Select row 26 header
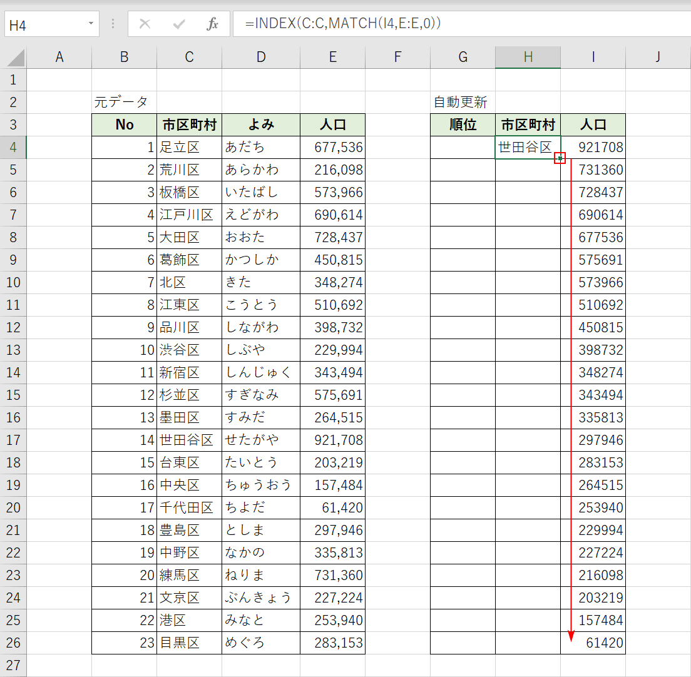 [x=13, y=643]
